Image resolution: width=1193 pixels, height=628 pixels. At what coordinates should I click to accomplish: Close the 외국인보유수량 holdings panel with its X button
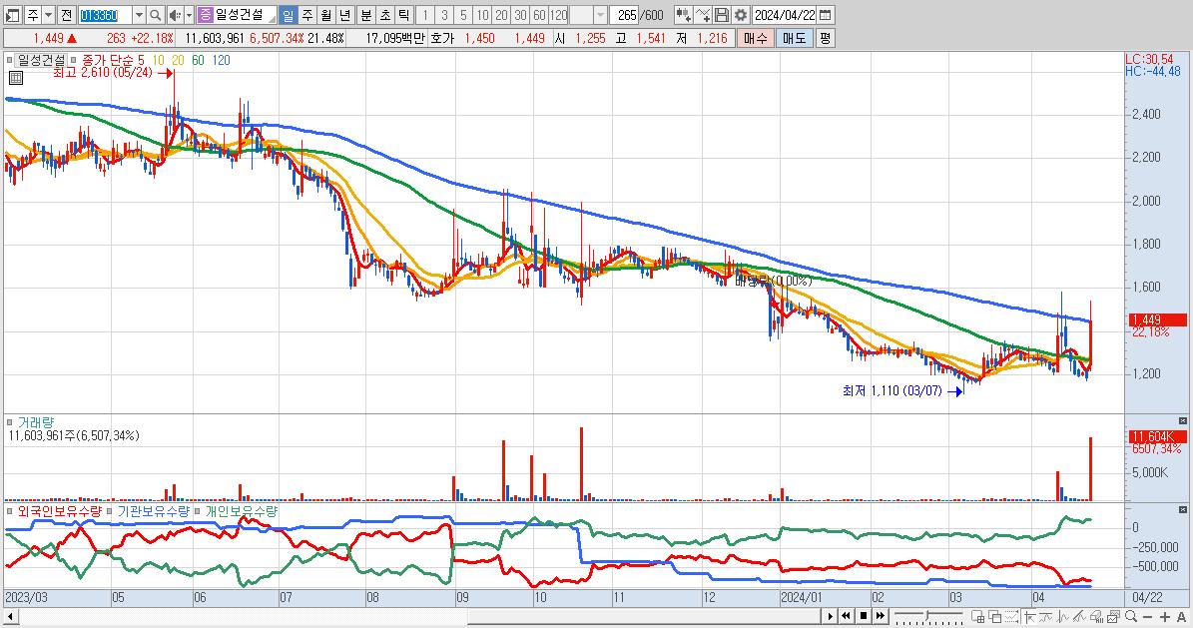1182,509
